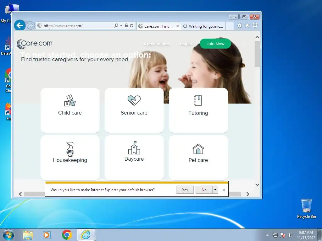Select the Housekeeping spray bottle icon
Image resolution: width=322 pixels, height=241 pixels.
click(x=70, y=149)
